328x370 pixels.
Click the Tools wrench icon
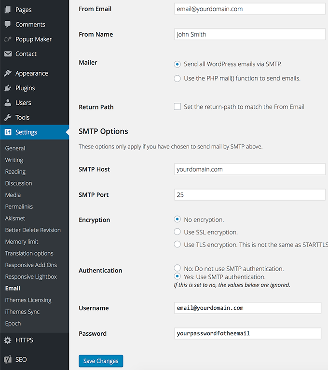click(x=8, y=118)
